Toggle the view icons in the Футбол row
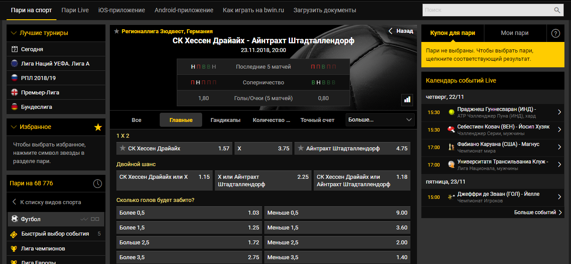This screenshot has width=571, height=264. coord(90,219)
